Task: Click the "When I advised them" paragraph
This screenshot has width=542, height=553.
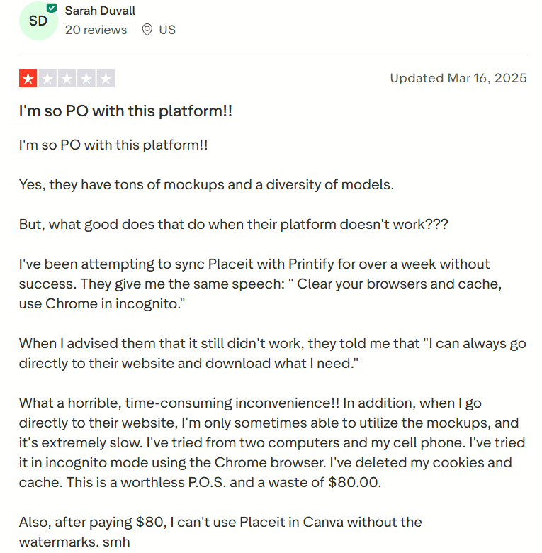Action: [x=272, y=353]
